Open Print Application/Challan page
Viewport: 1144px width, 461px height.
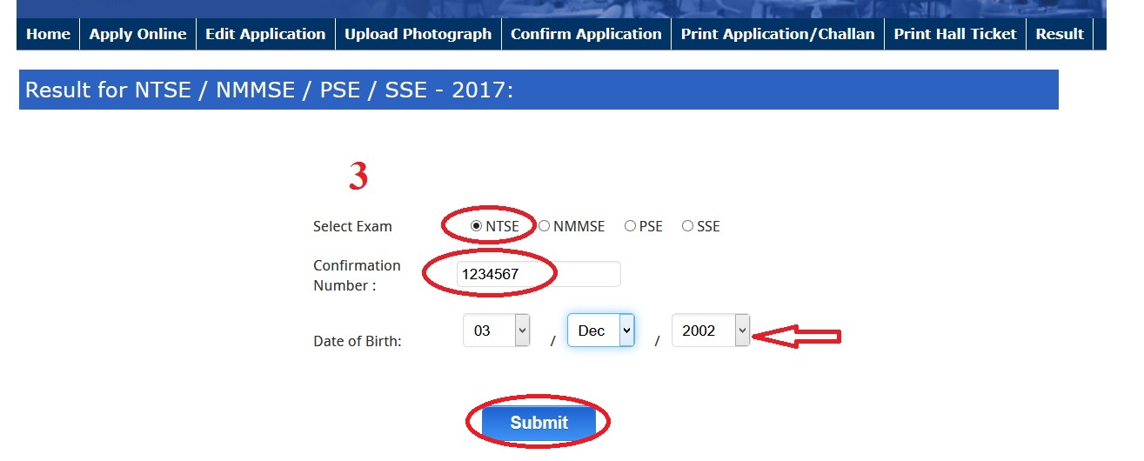point(777,34)
